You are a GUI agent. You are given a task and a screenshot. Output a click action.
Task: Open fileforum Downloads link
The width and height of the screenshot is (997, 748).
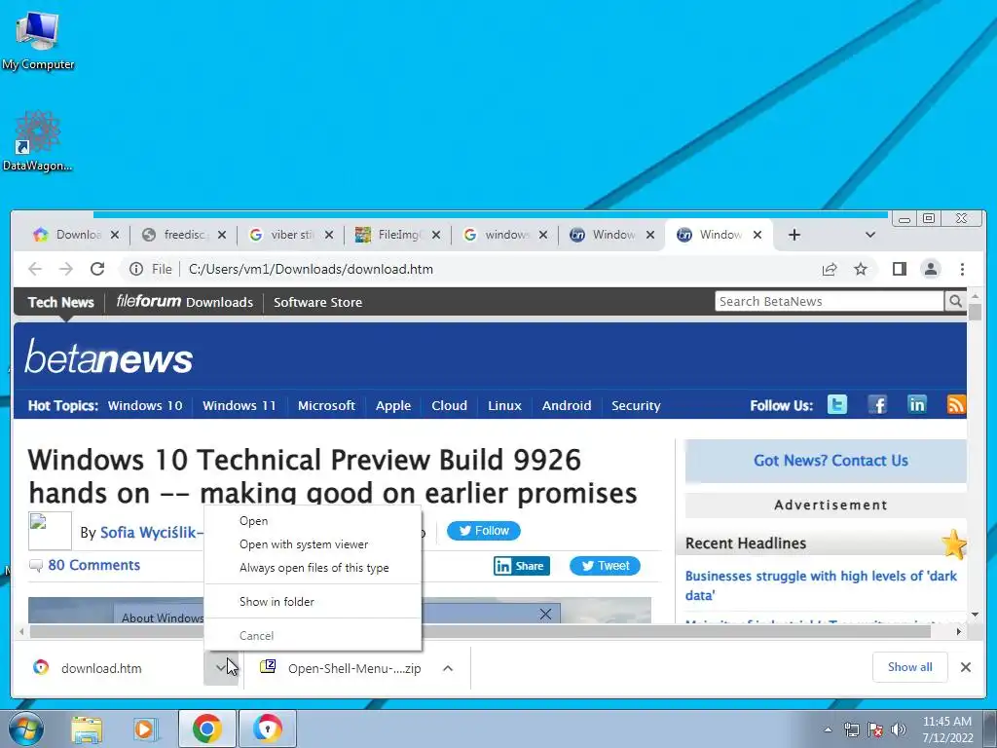[184, 302]
